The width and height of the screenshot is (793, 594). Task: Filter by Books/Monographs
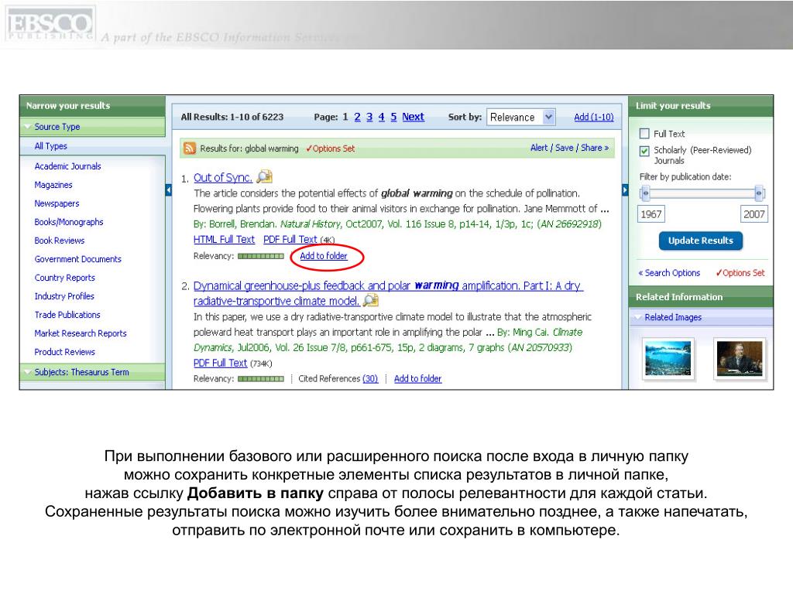69,222
